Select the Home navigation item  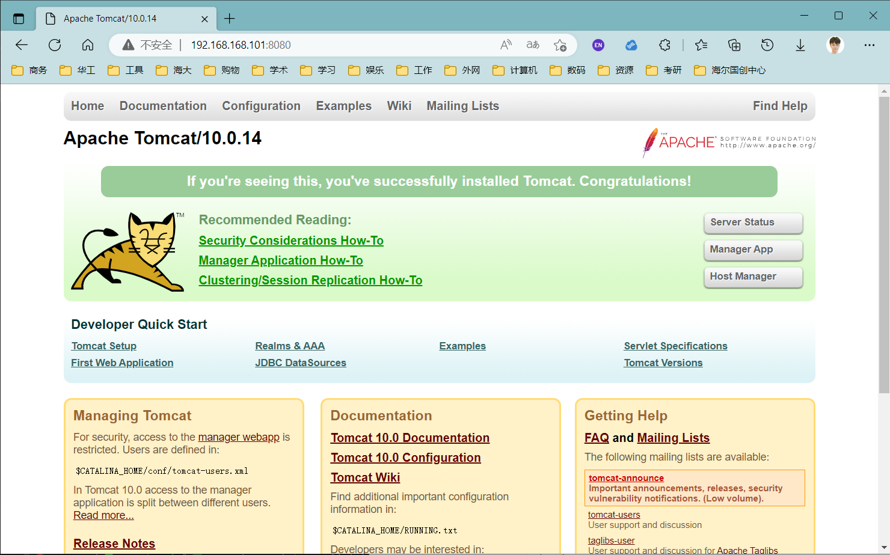coord(88,106)
